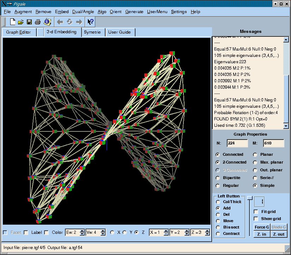291x255 pixels.
Task: Click the New graph document icon
Action: coord(13,22)
